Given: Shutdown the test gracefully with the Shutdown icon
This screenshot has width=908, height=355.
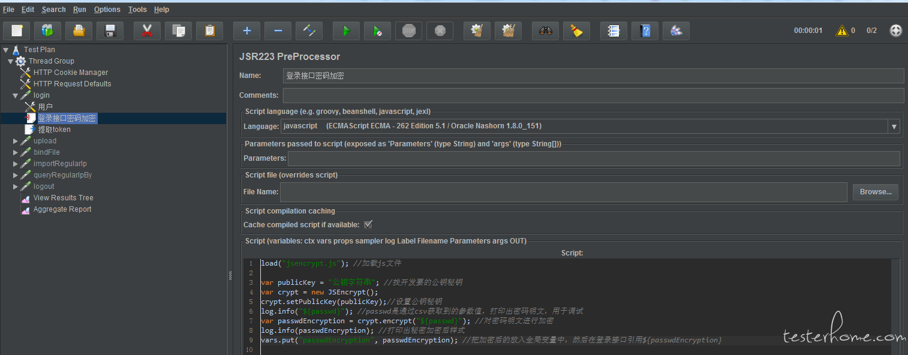Looking at the screenshot, I should 440,31.
